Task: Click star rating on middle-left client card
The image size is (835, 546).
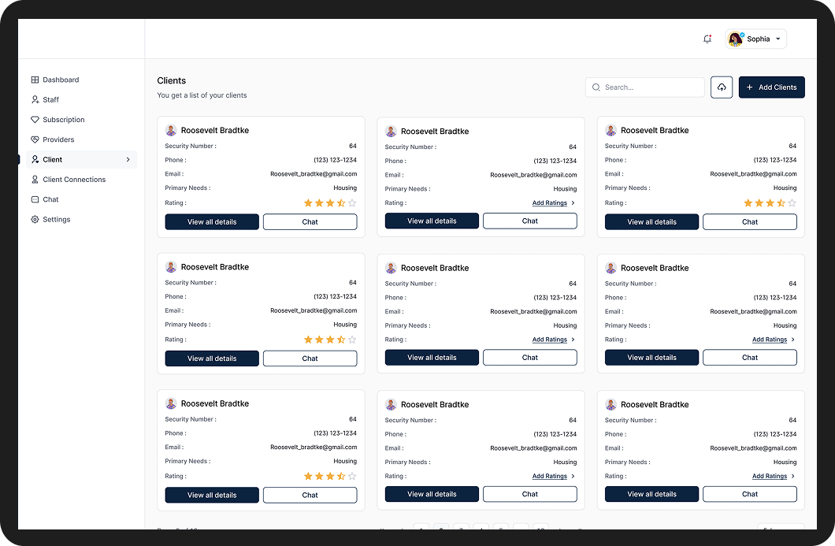Action: coord(330,340)
